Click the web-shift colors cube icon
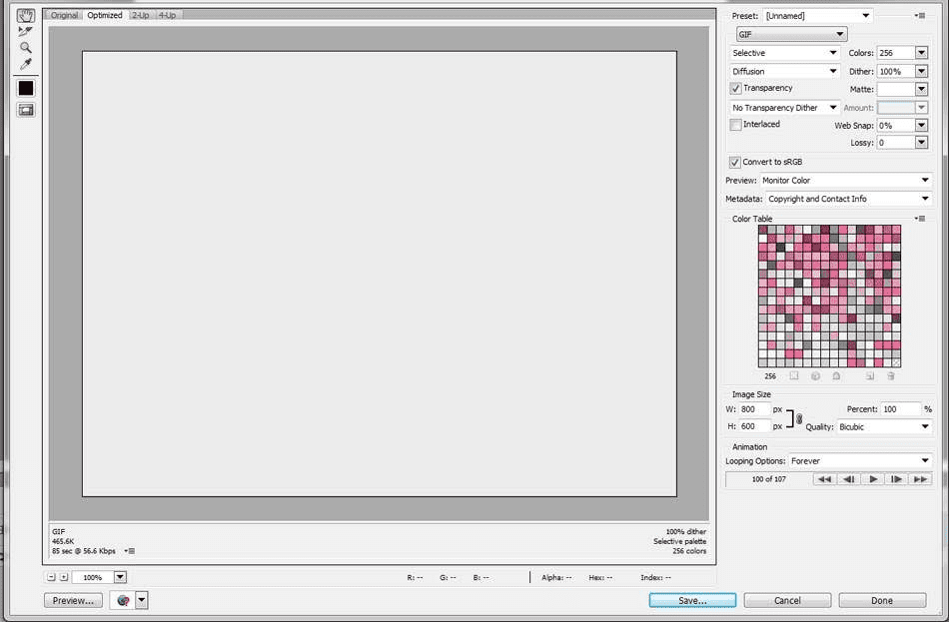The width and height of the screenshot is (949, 622). click(x=815, y=376)
